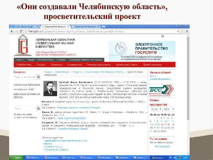Open 'Читателям' red menu item
Screen dimensions: 213x160
(x=57, y=65)
